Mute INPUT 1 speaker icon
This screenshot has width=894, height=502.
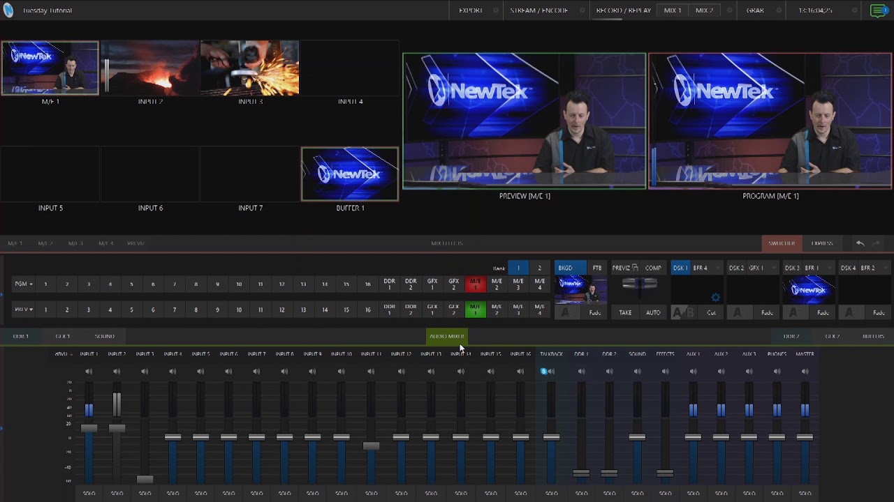89,372
